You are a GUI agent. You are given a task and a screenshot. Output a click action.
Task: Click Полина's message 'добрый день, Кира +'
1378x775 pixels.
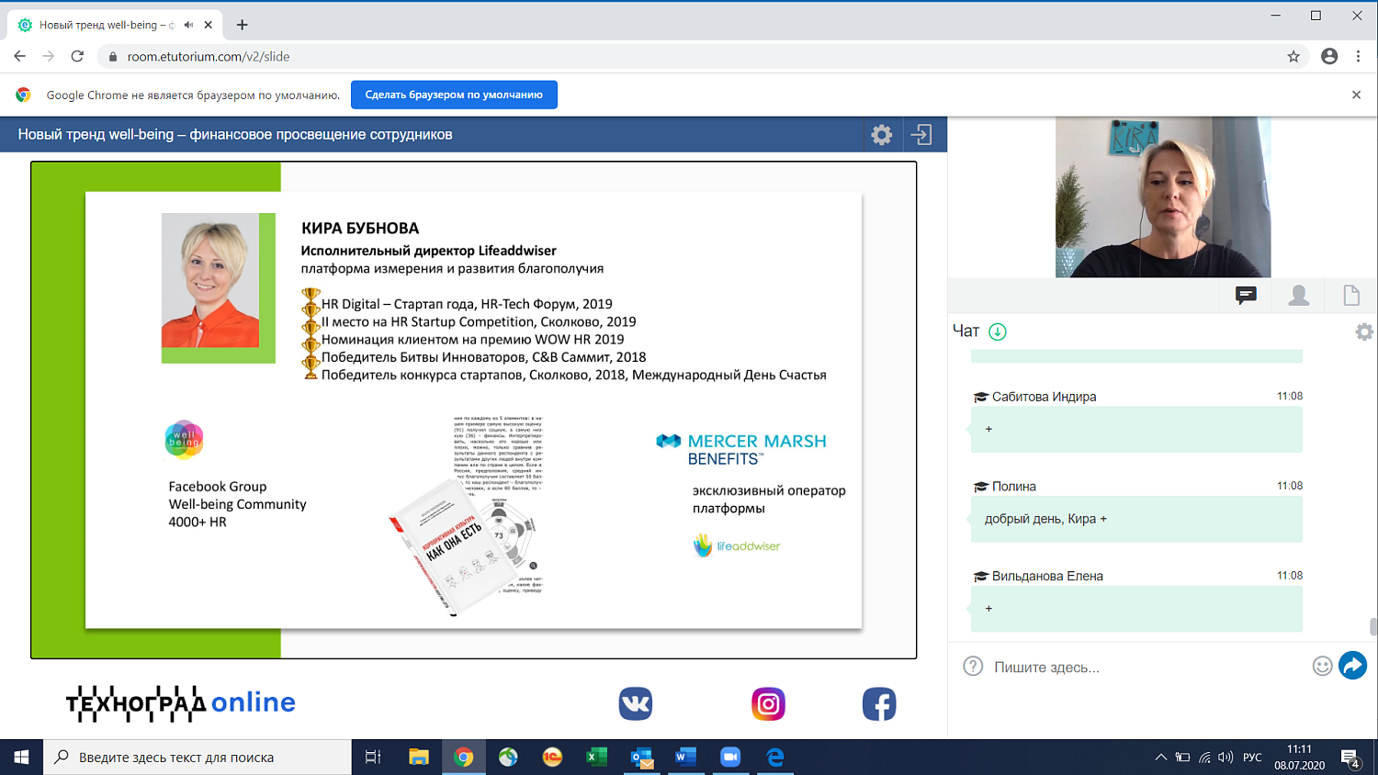1136,519
